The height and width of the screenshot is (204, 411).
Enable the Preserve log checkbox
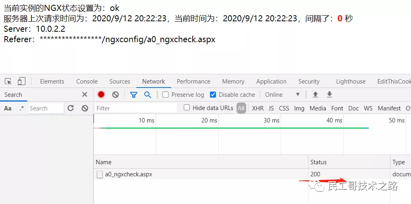click(165, 94)
